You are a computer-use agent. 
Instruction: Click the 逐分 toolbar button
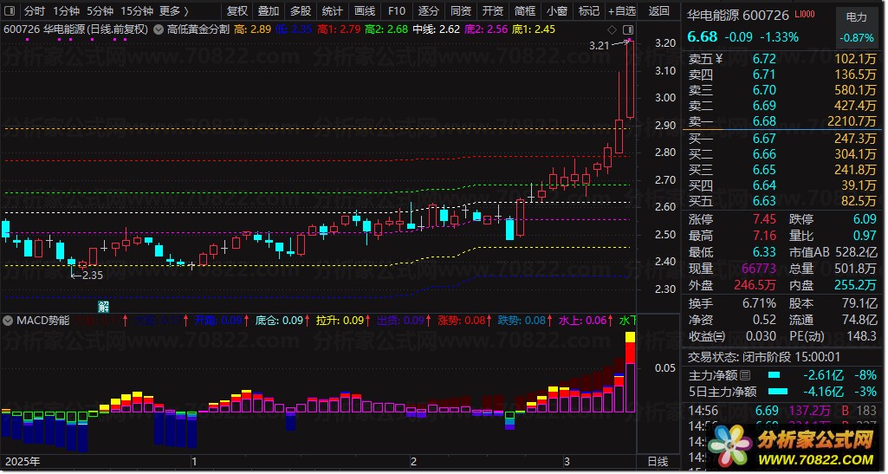pos(429,10)
